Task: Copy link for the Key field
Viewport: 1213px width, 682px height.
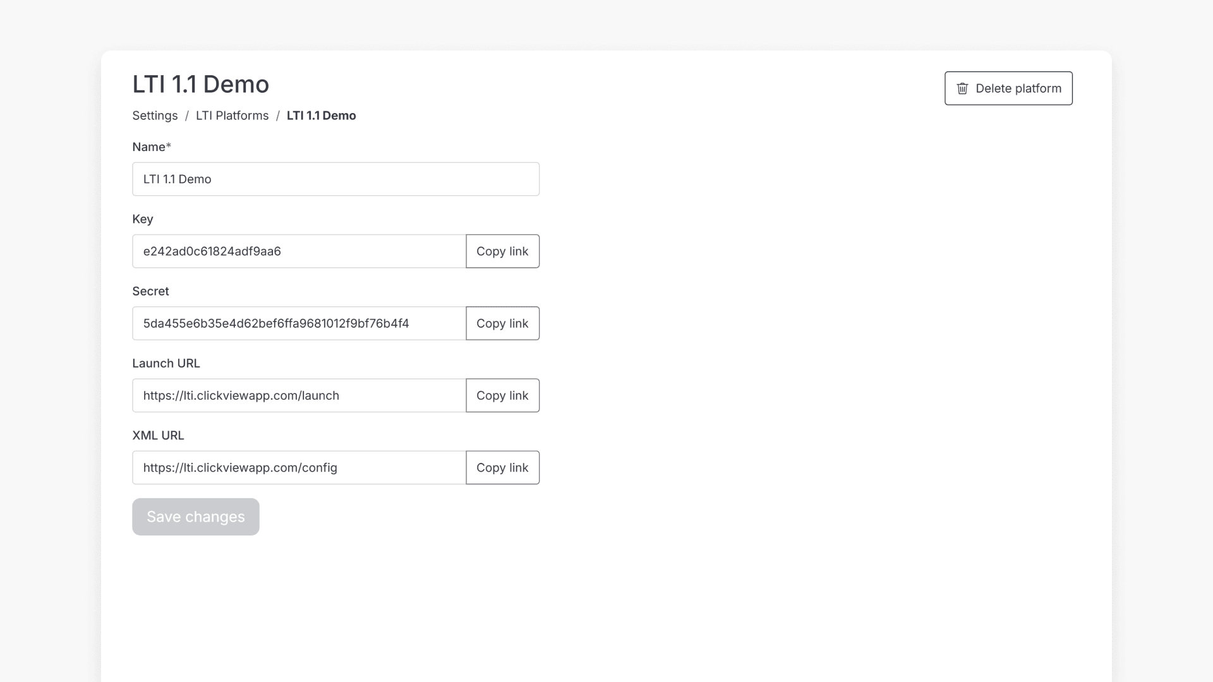Action: pyautogui.click(x=502, y=251)
